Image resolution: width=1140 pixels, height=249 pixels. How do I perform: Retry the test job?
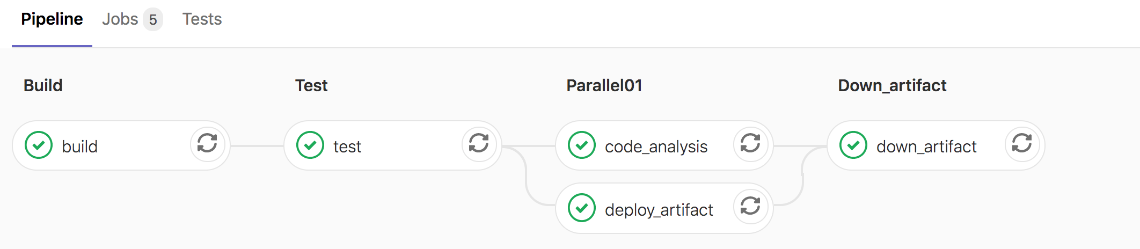[x=479, y=143]
